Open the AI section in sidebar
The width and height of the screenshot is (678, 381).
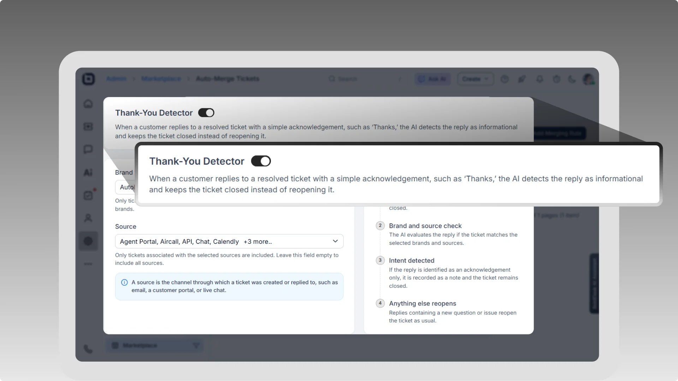coord(88,172)
